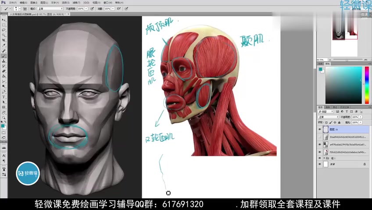Open 图像(I) menu
The width and height of the screenshot is (372, 210).
click(34, 3)
